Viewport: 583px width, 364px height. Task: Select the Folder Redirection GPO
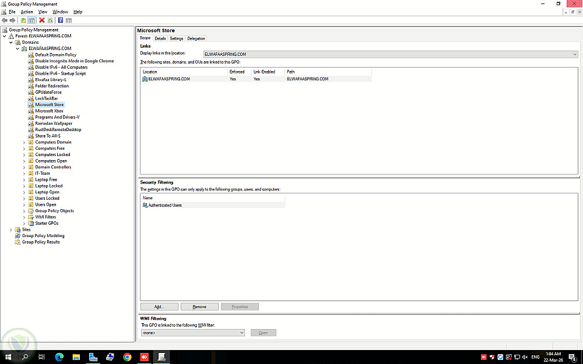52,86
